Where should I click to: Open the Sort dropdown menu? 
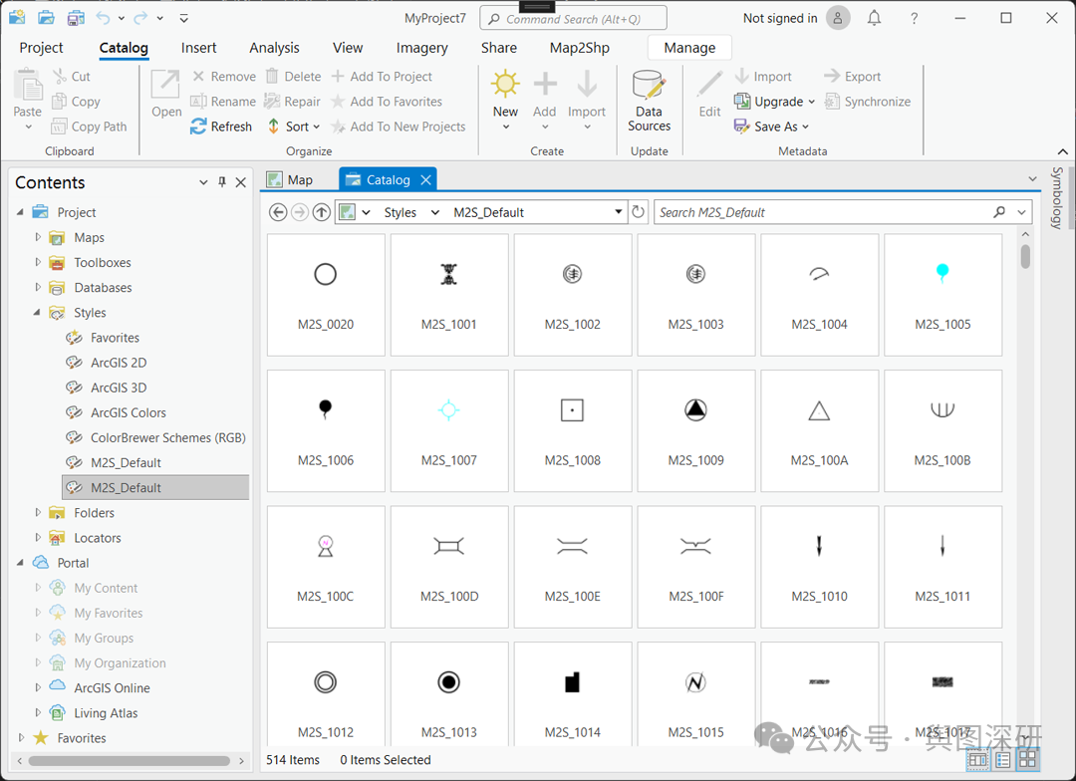click(295, 127)
